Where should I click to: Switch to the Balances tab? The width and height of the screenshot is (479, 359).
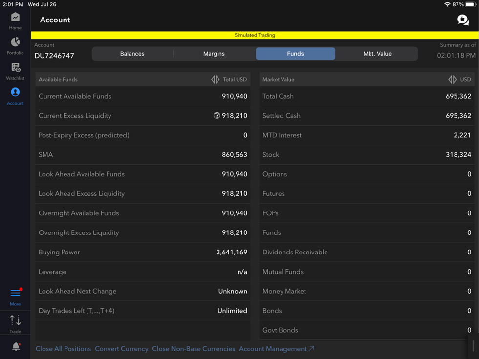(132, 54)
